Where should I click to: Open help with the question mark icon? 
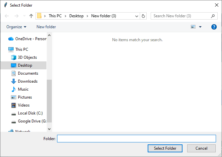(214, 27)
